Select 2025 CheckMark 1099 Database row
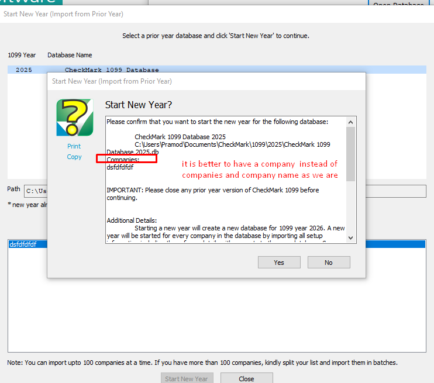The image size is (434, 383). [x=217, y=70]
